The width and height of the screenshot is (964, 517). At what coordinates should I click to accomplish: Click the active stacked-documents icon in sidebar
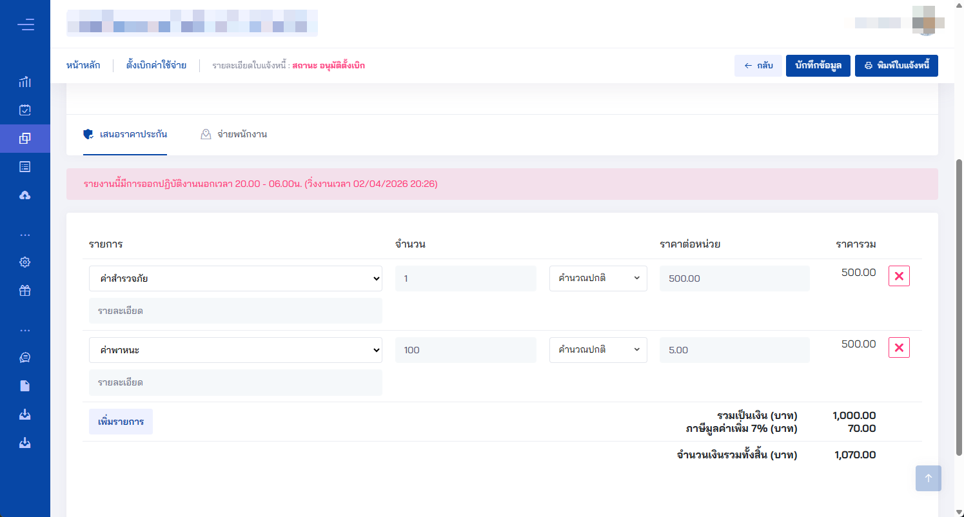click(x=25, y=139)
